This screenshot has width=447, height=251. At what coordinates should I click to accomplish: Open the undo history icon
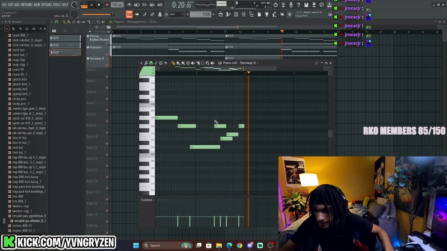tap(276, 5)
